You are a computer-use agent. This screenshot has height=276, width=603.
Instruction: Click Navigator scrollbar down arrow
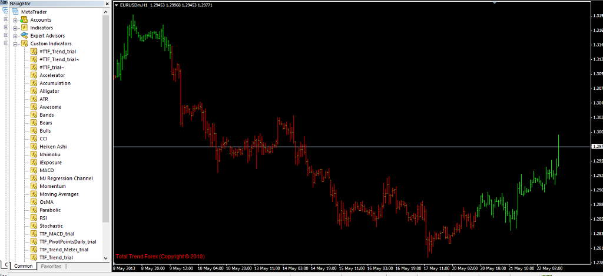106,258
